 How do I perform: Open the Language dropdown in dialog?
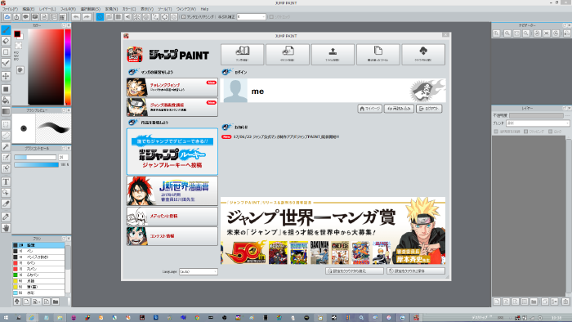tap(198, 271)
